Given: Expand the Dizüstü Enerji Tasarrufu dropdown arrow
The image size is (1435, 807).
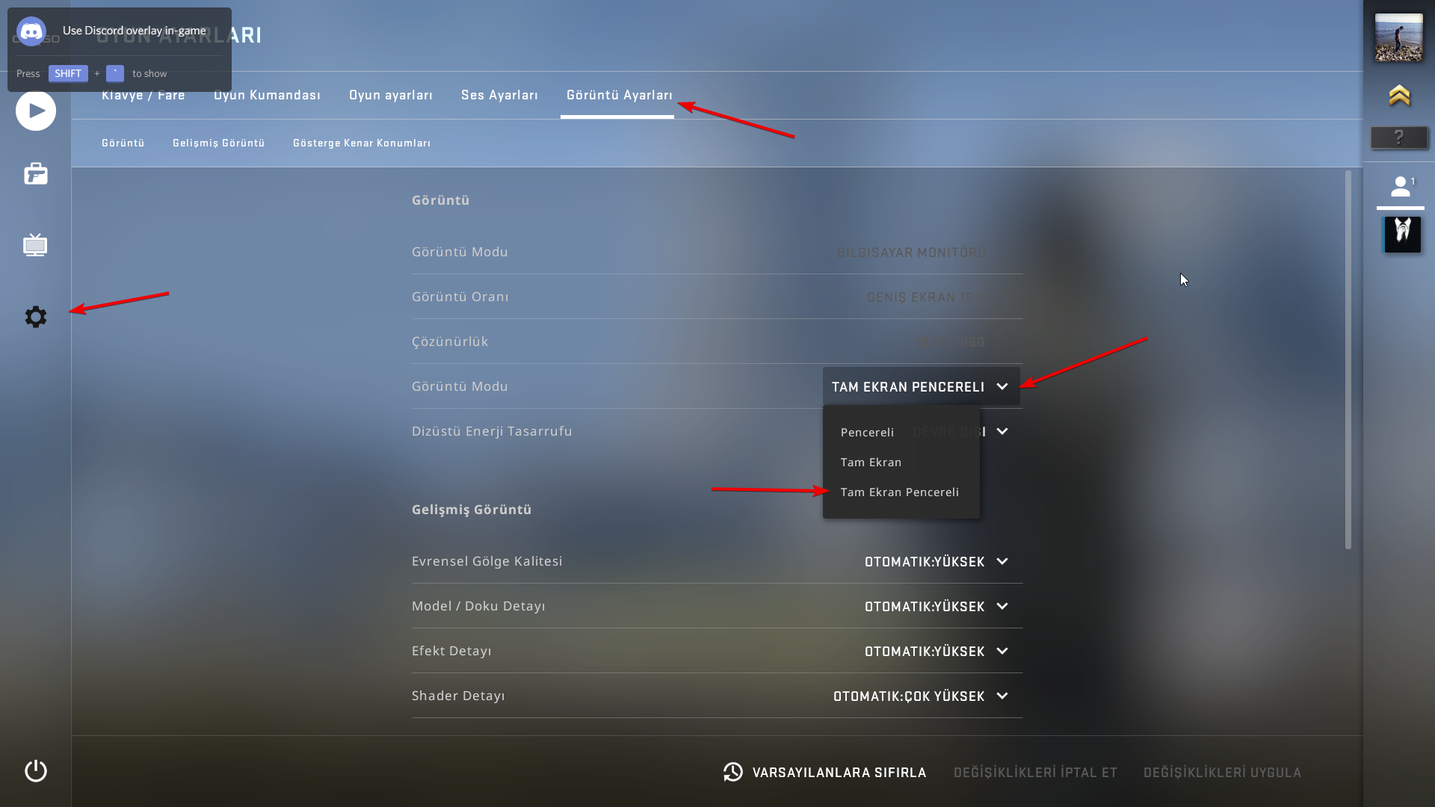Looking at the screenshot, I should coord(1002,431).
